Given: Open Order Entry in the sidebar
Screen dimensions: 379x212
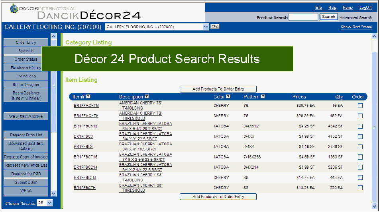Looking at the screenshot, I should pyautogui.click(x=26, y=42).
